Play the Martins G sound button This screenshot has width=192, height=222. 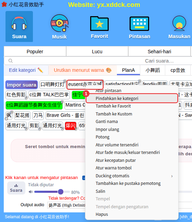75,105
